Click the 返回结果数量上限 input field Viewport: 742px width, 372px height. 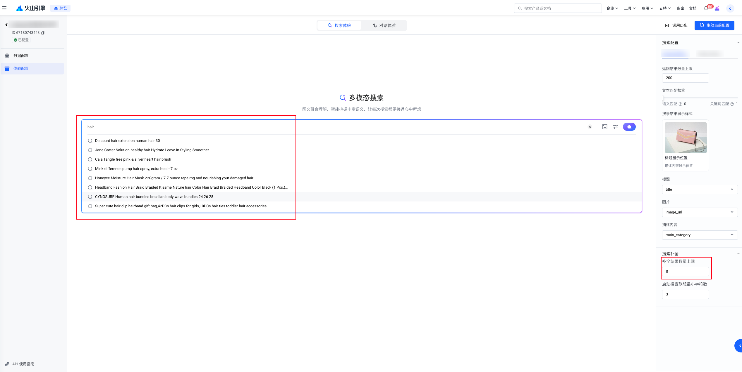click(685, 78)
